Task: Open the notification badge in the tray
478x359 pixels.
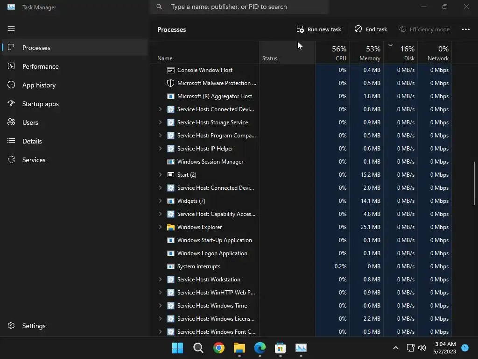Action: [x=465, y=348]
